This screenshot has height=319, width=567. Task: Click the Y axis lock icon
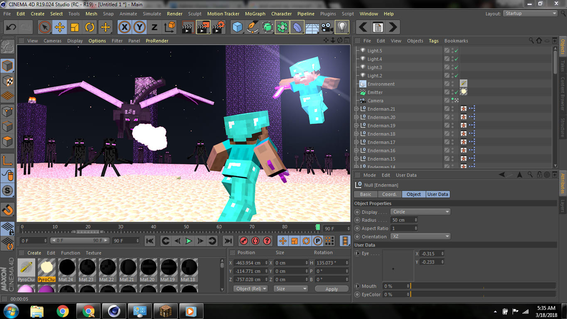pos(139,27)
